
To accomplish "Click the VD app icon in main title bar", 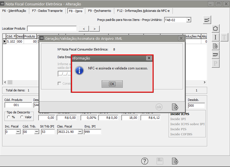I will click(2, 4).
